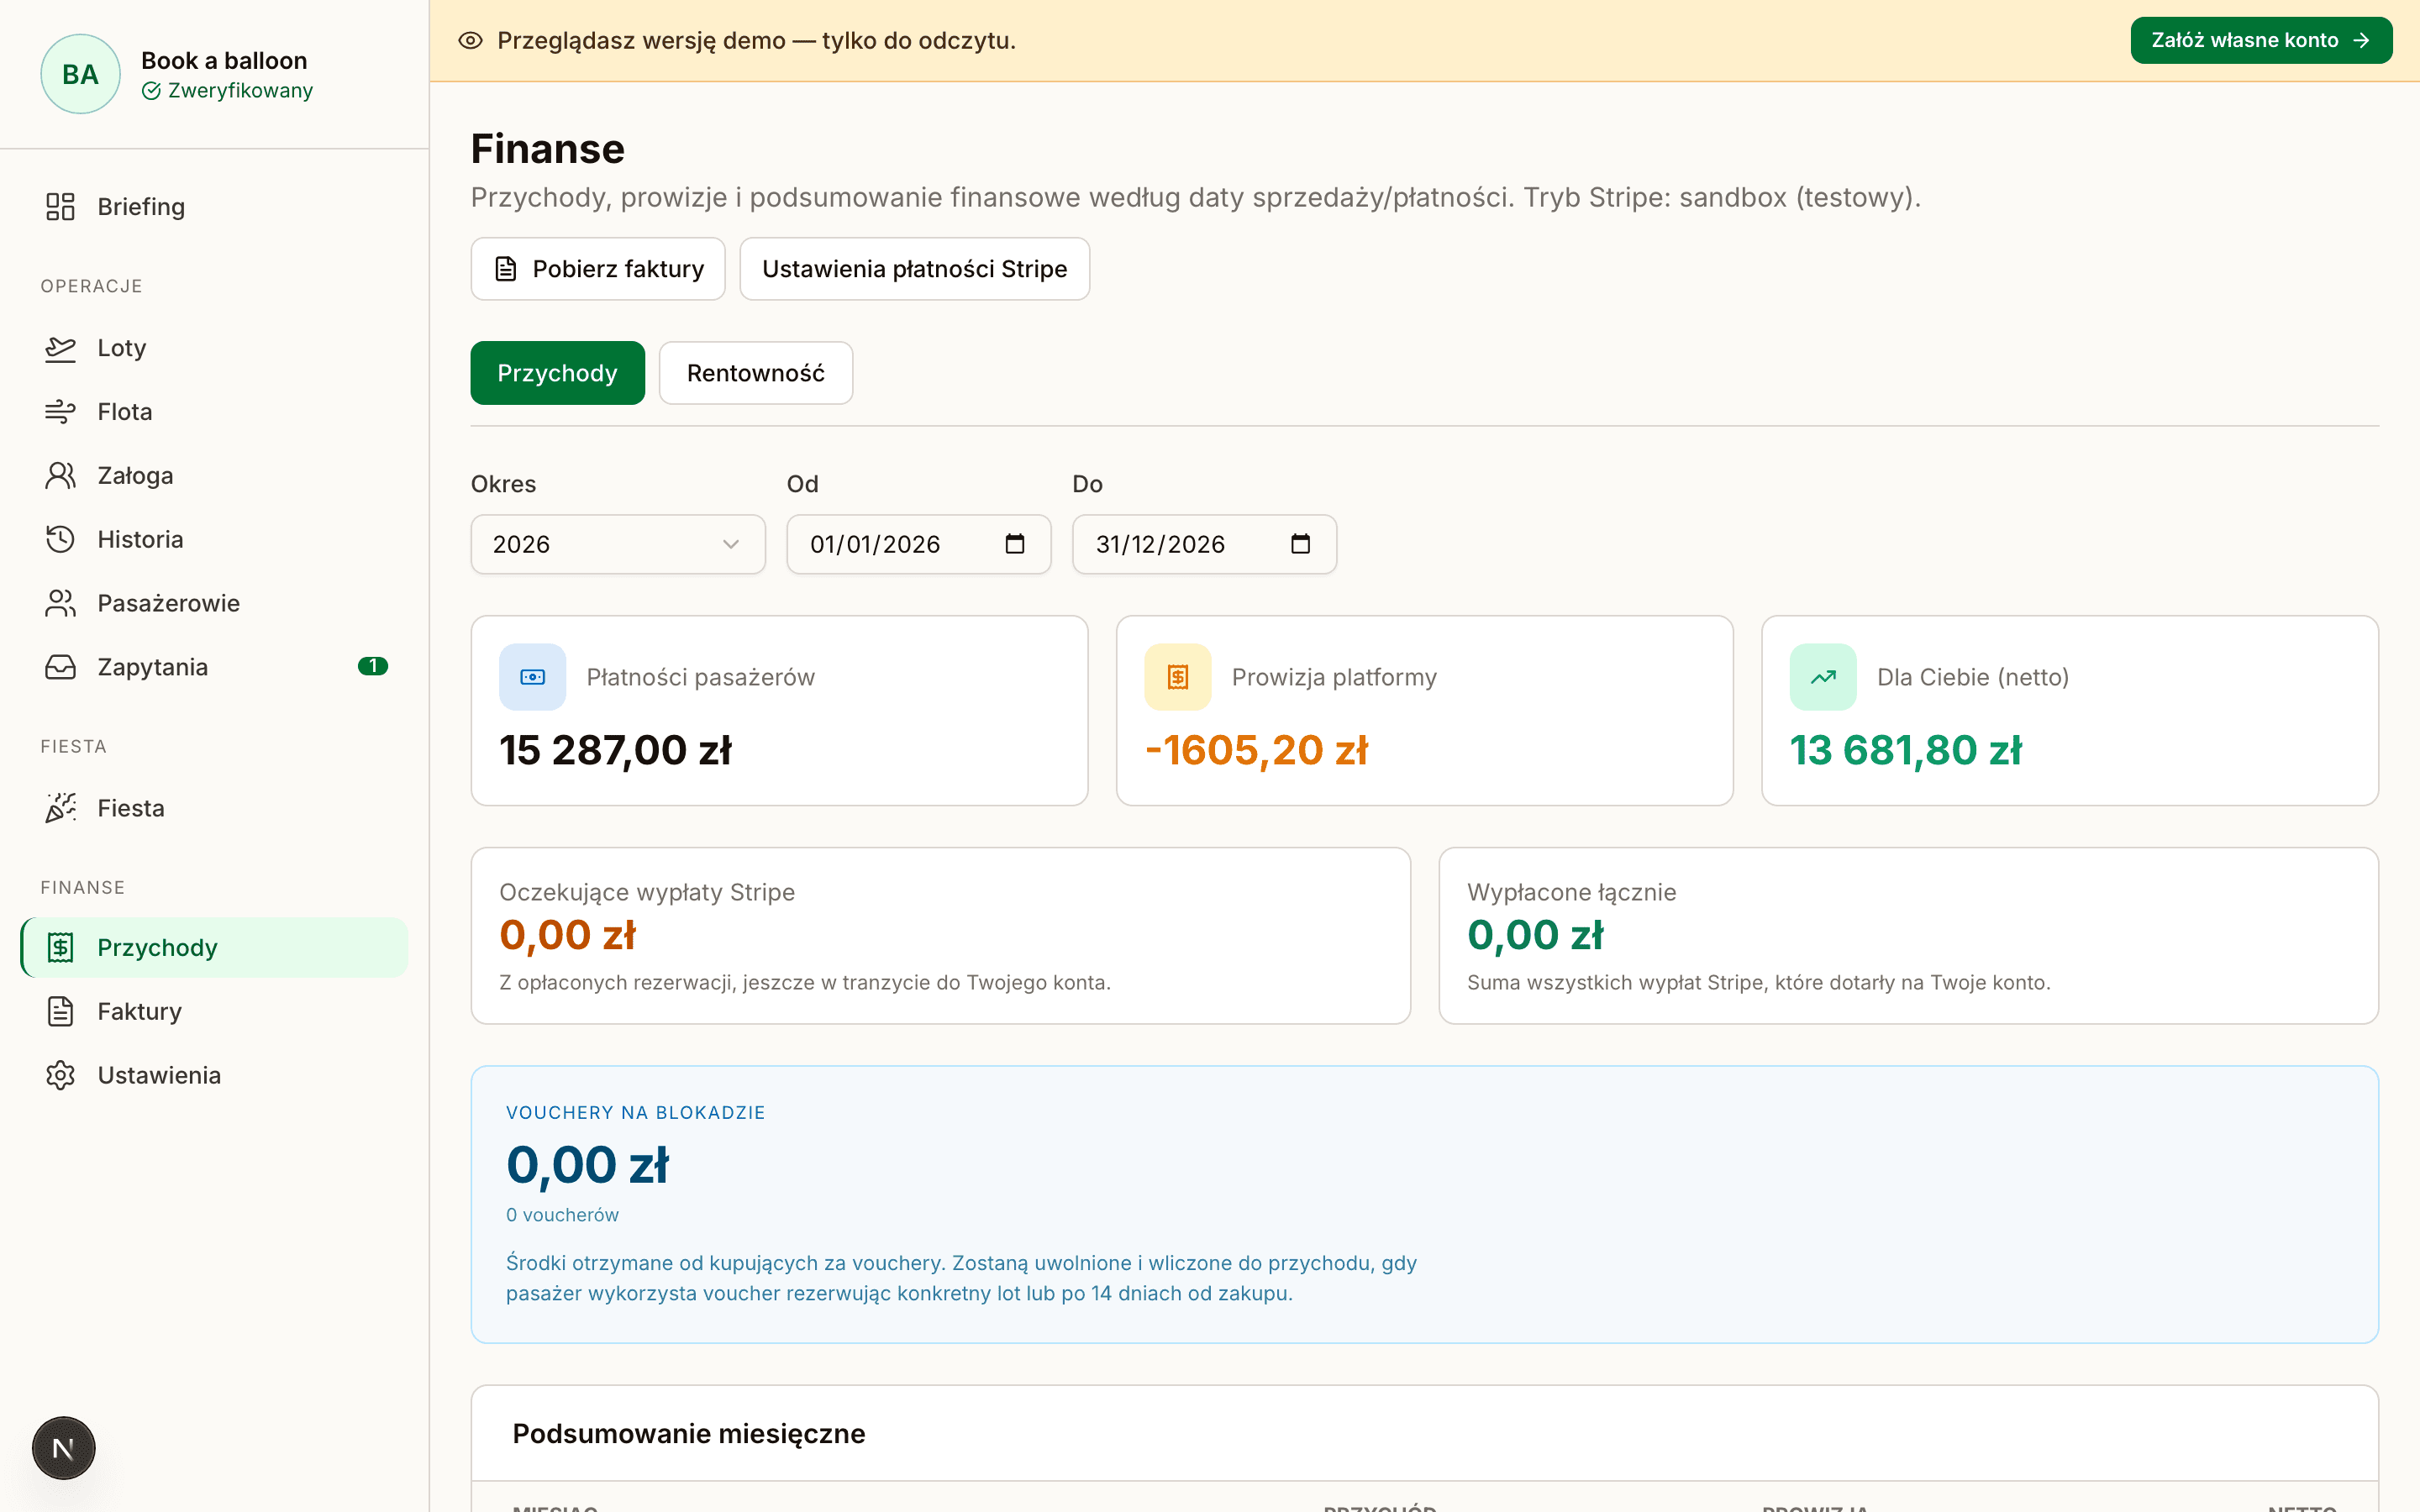Click Book a balloon company name

[224, 60]
